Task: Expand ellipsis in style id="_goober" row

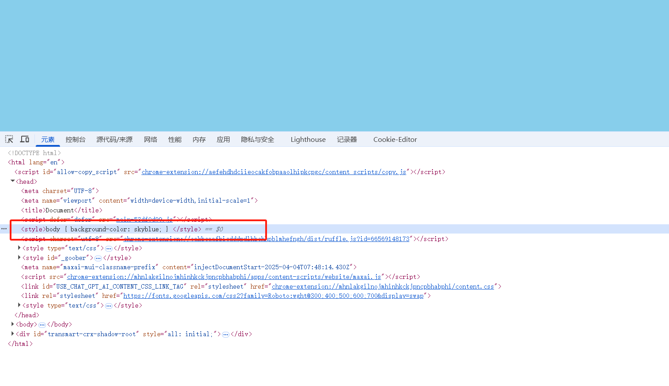Action: [x=98, y=258]
